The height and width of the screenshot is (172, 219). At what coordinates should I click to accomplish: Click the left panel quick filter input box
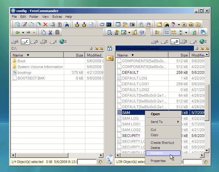point(87,162)
